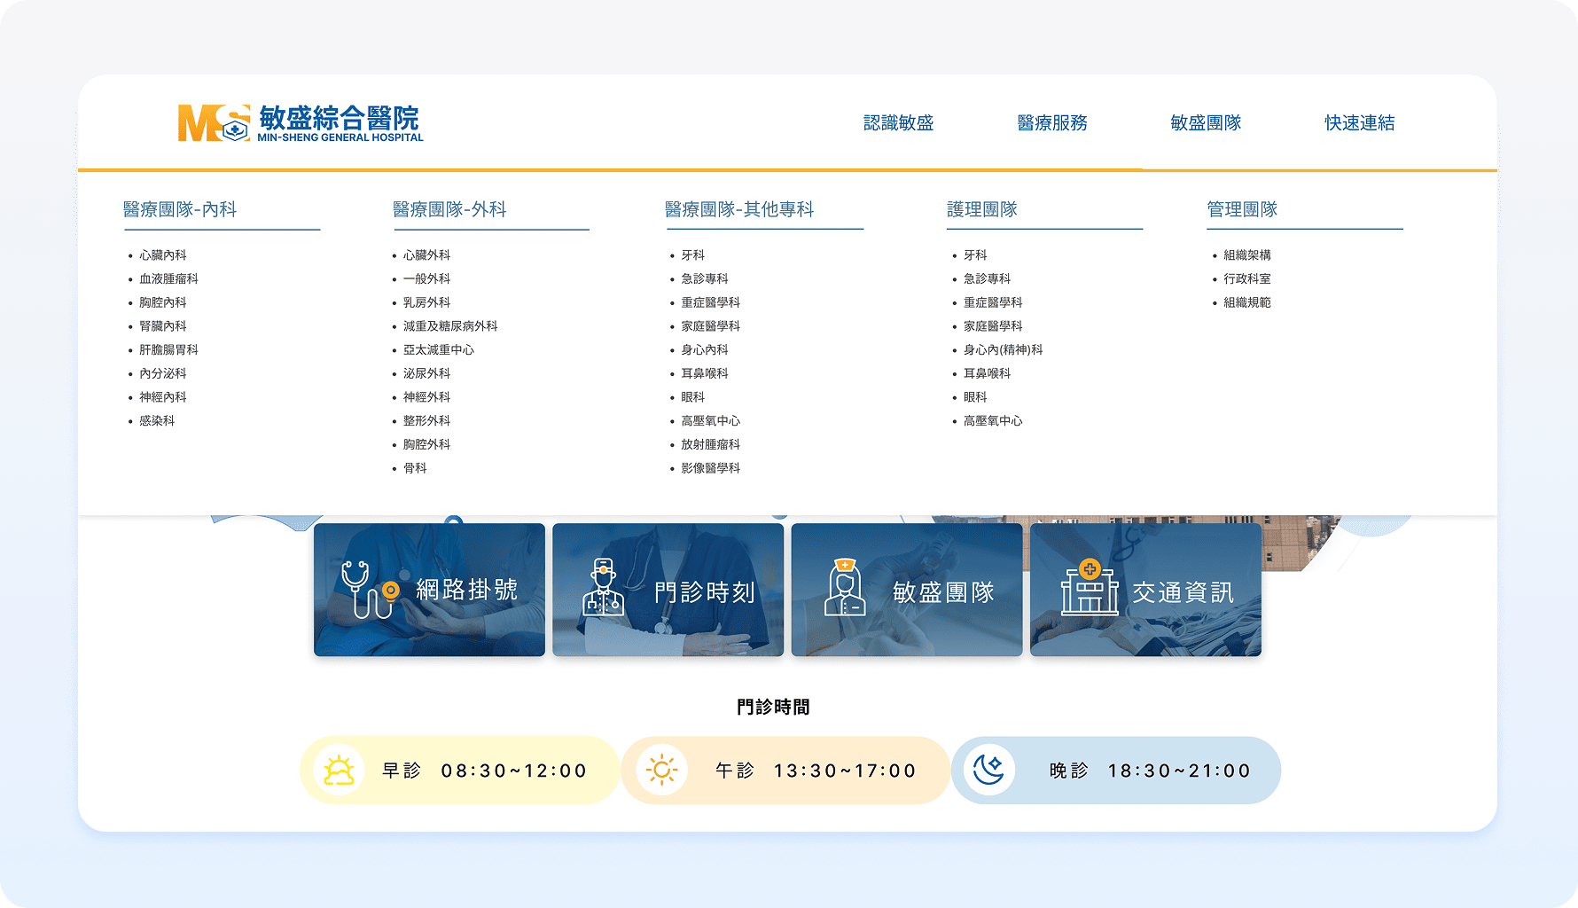Click the 早診 08:30~12:00 time text

click(485, 771)
